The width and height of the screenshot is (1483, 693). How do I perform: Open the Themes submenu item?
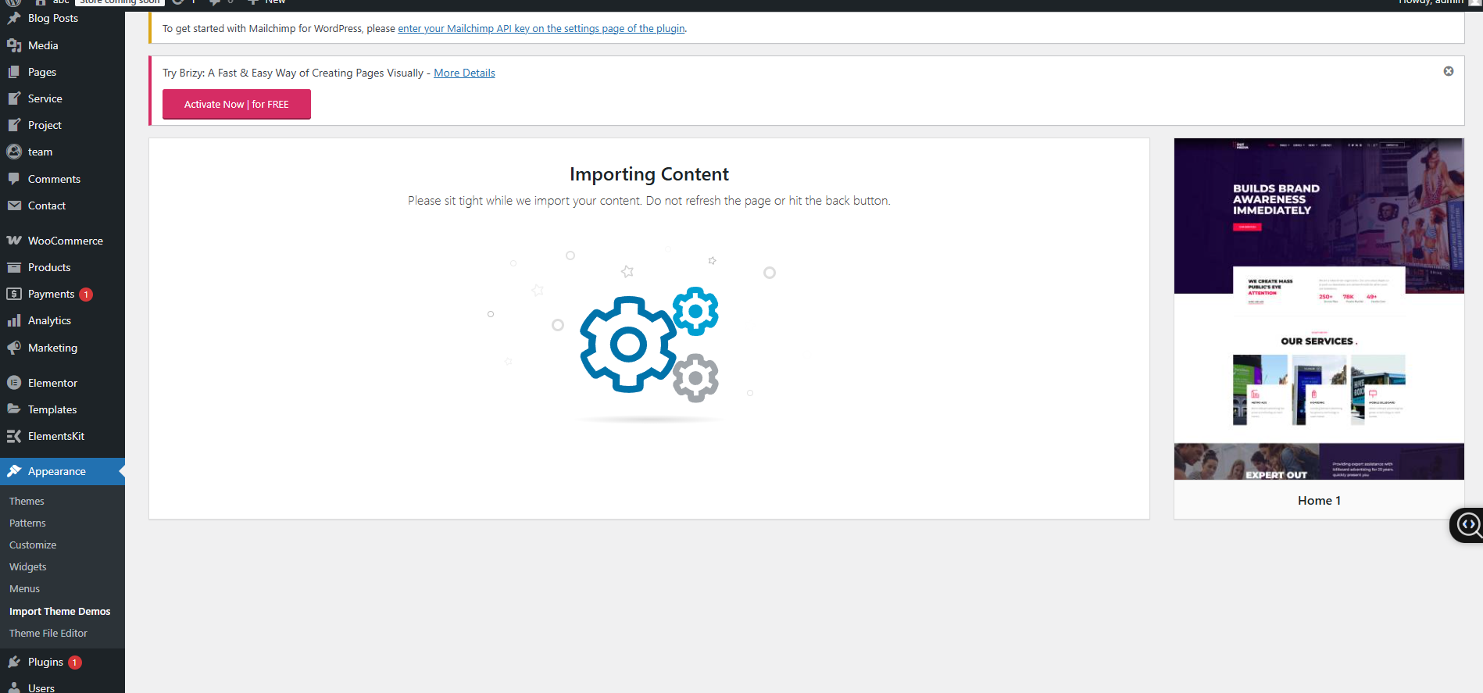27,501
